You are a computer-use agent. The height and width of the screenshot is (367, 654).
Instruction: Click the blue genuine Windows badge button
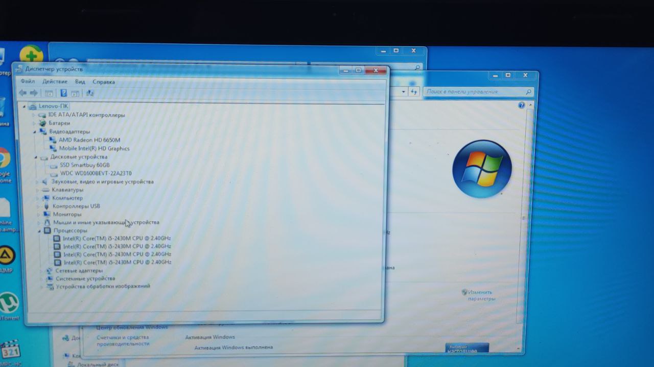click(467, 348)
